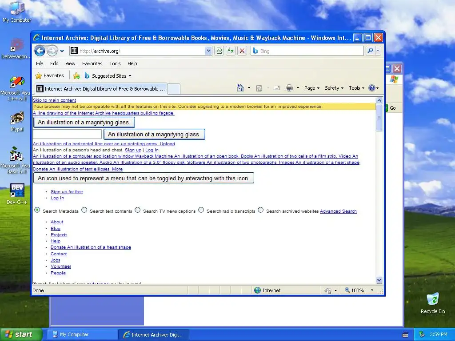Switch to My Computer taskbar button

82,335
